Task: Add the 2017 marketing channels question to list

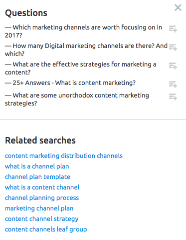Action: coord(173,29)
